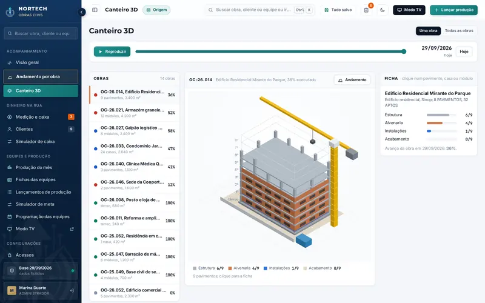485x303 pixels.
Task: Click the Clientes count badge 9
Action: pos(71,129)
